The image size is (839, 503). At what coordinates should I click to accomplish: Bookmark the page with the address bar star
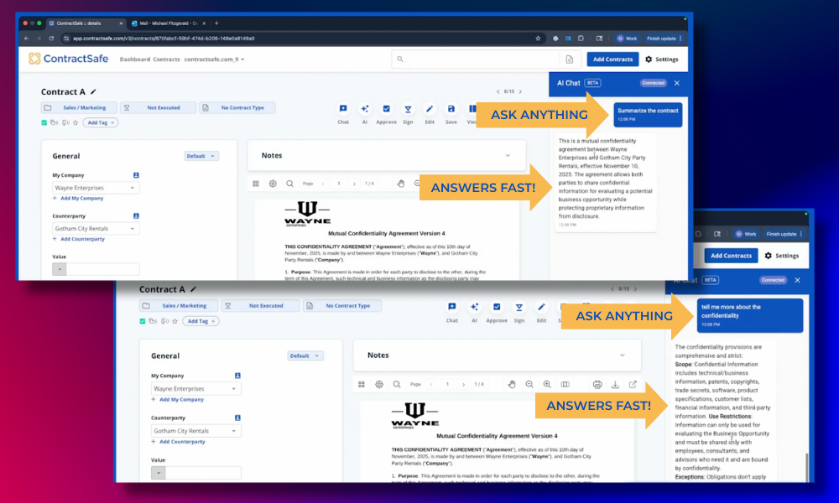click(x=538, y=39)
